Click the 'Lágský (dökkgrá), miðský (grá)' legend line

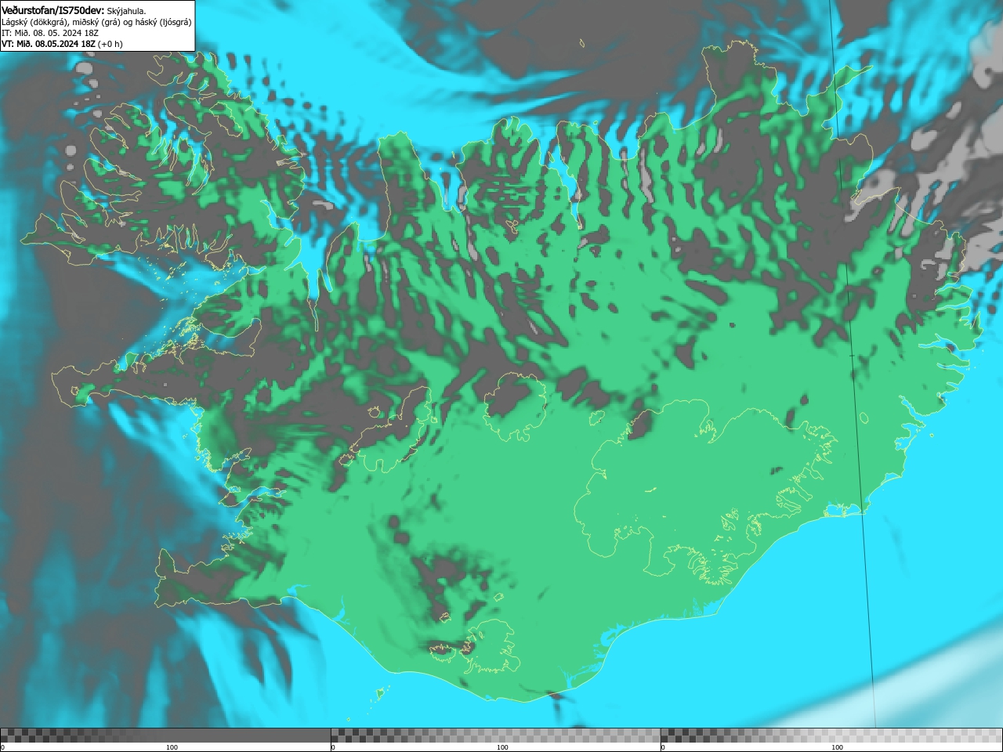[x=96, y=22]
